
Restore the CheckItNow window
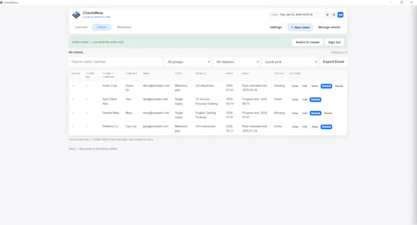coord(401,3)
